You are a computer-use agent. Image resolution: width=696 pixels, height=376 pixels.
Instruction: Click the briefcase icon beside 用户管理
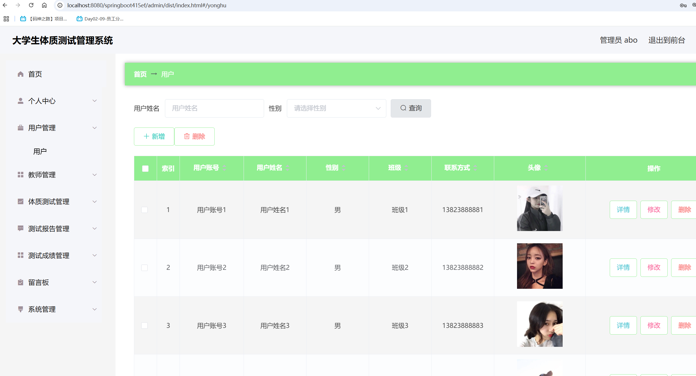click(x=20, y=128)
